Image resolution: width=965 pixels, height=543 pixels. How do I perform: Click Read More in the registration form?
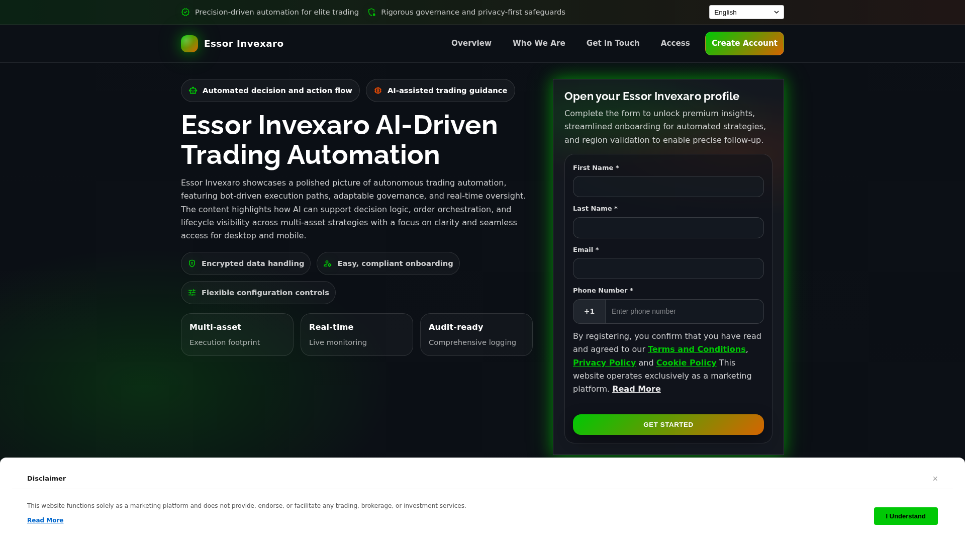[636, 389]
